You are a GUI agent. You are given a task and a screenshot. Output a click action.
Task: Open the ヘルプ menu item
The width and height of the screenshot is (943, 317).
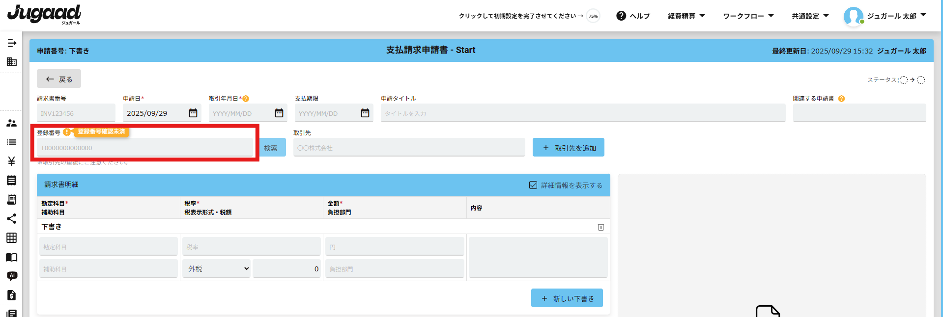pyautogui.click(x=633, y=16)
